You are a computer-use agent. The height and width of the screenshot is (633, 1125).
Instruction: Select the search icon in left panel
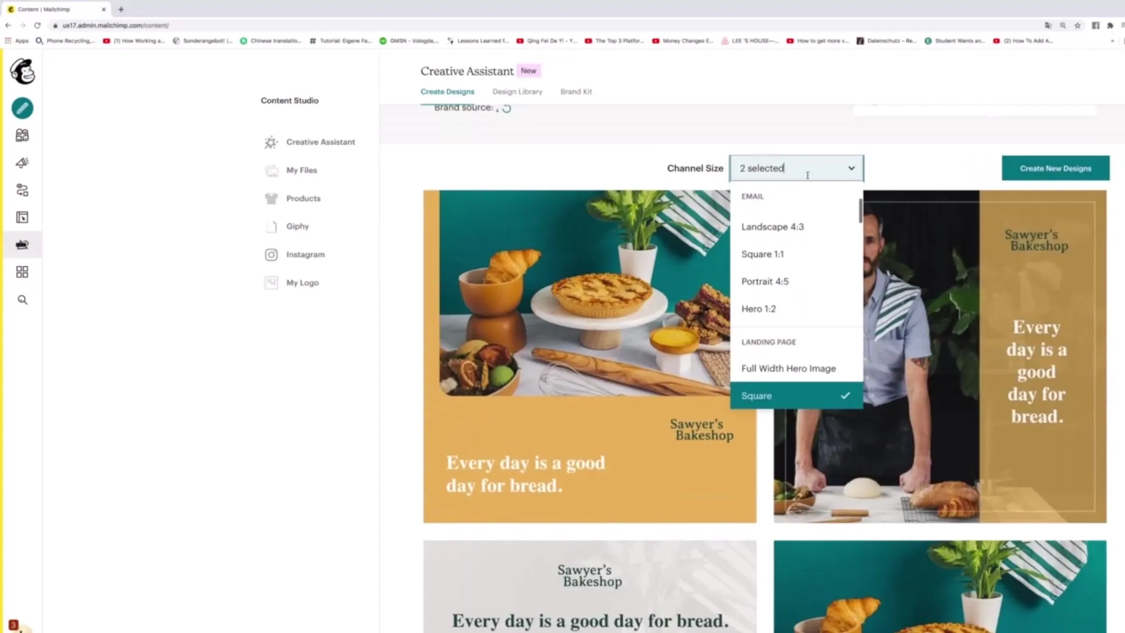(x=22, y=300)
